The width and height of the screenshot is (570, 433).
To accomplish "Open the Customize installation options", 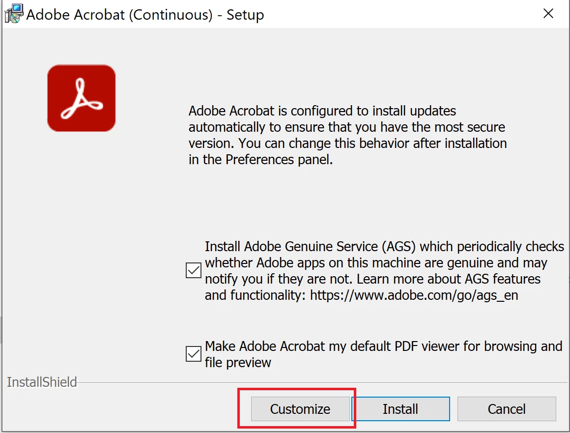I will [300, 409].
